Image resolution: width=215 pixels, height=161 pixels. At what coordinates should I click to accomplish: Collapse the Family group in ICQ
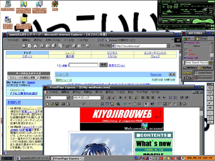[185, 58]
